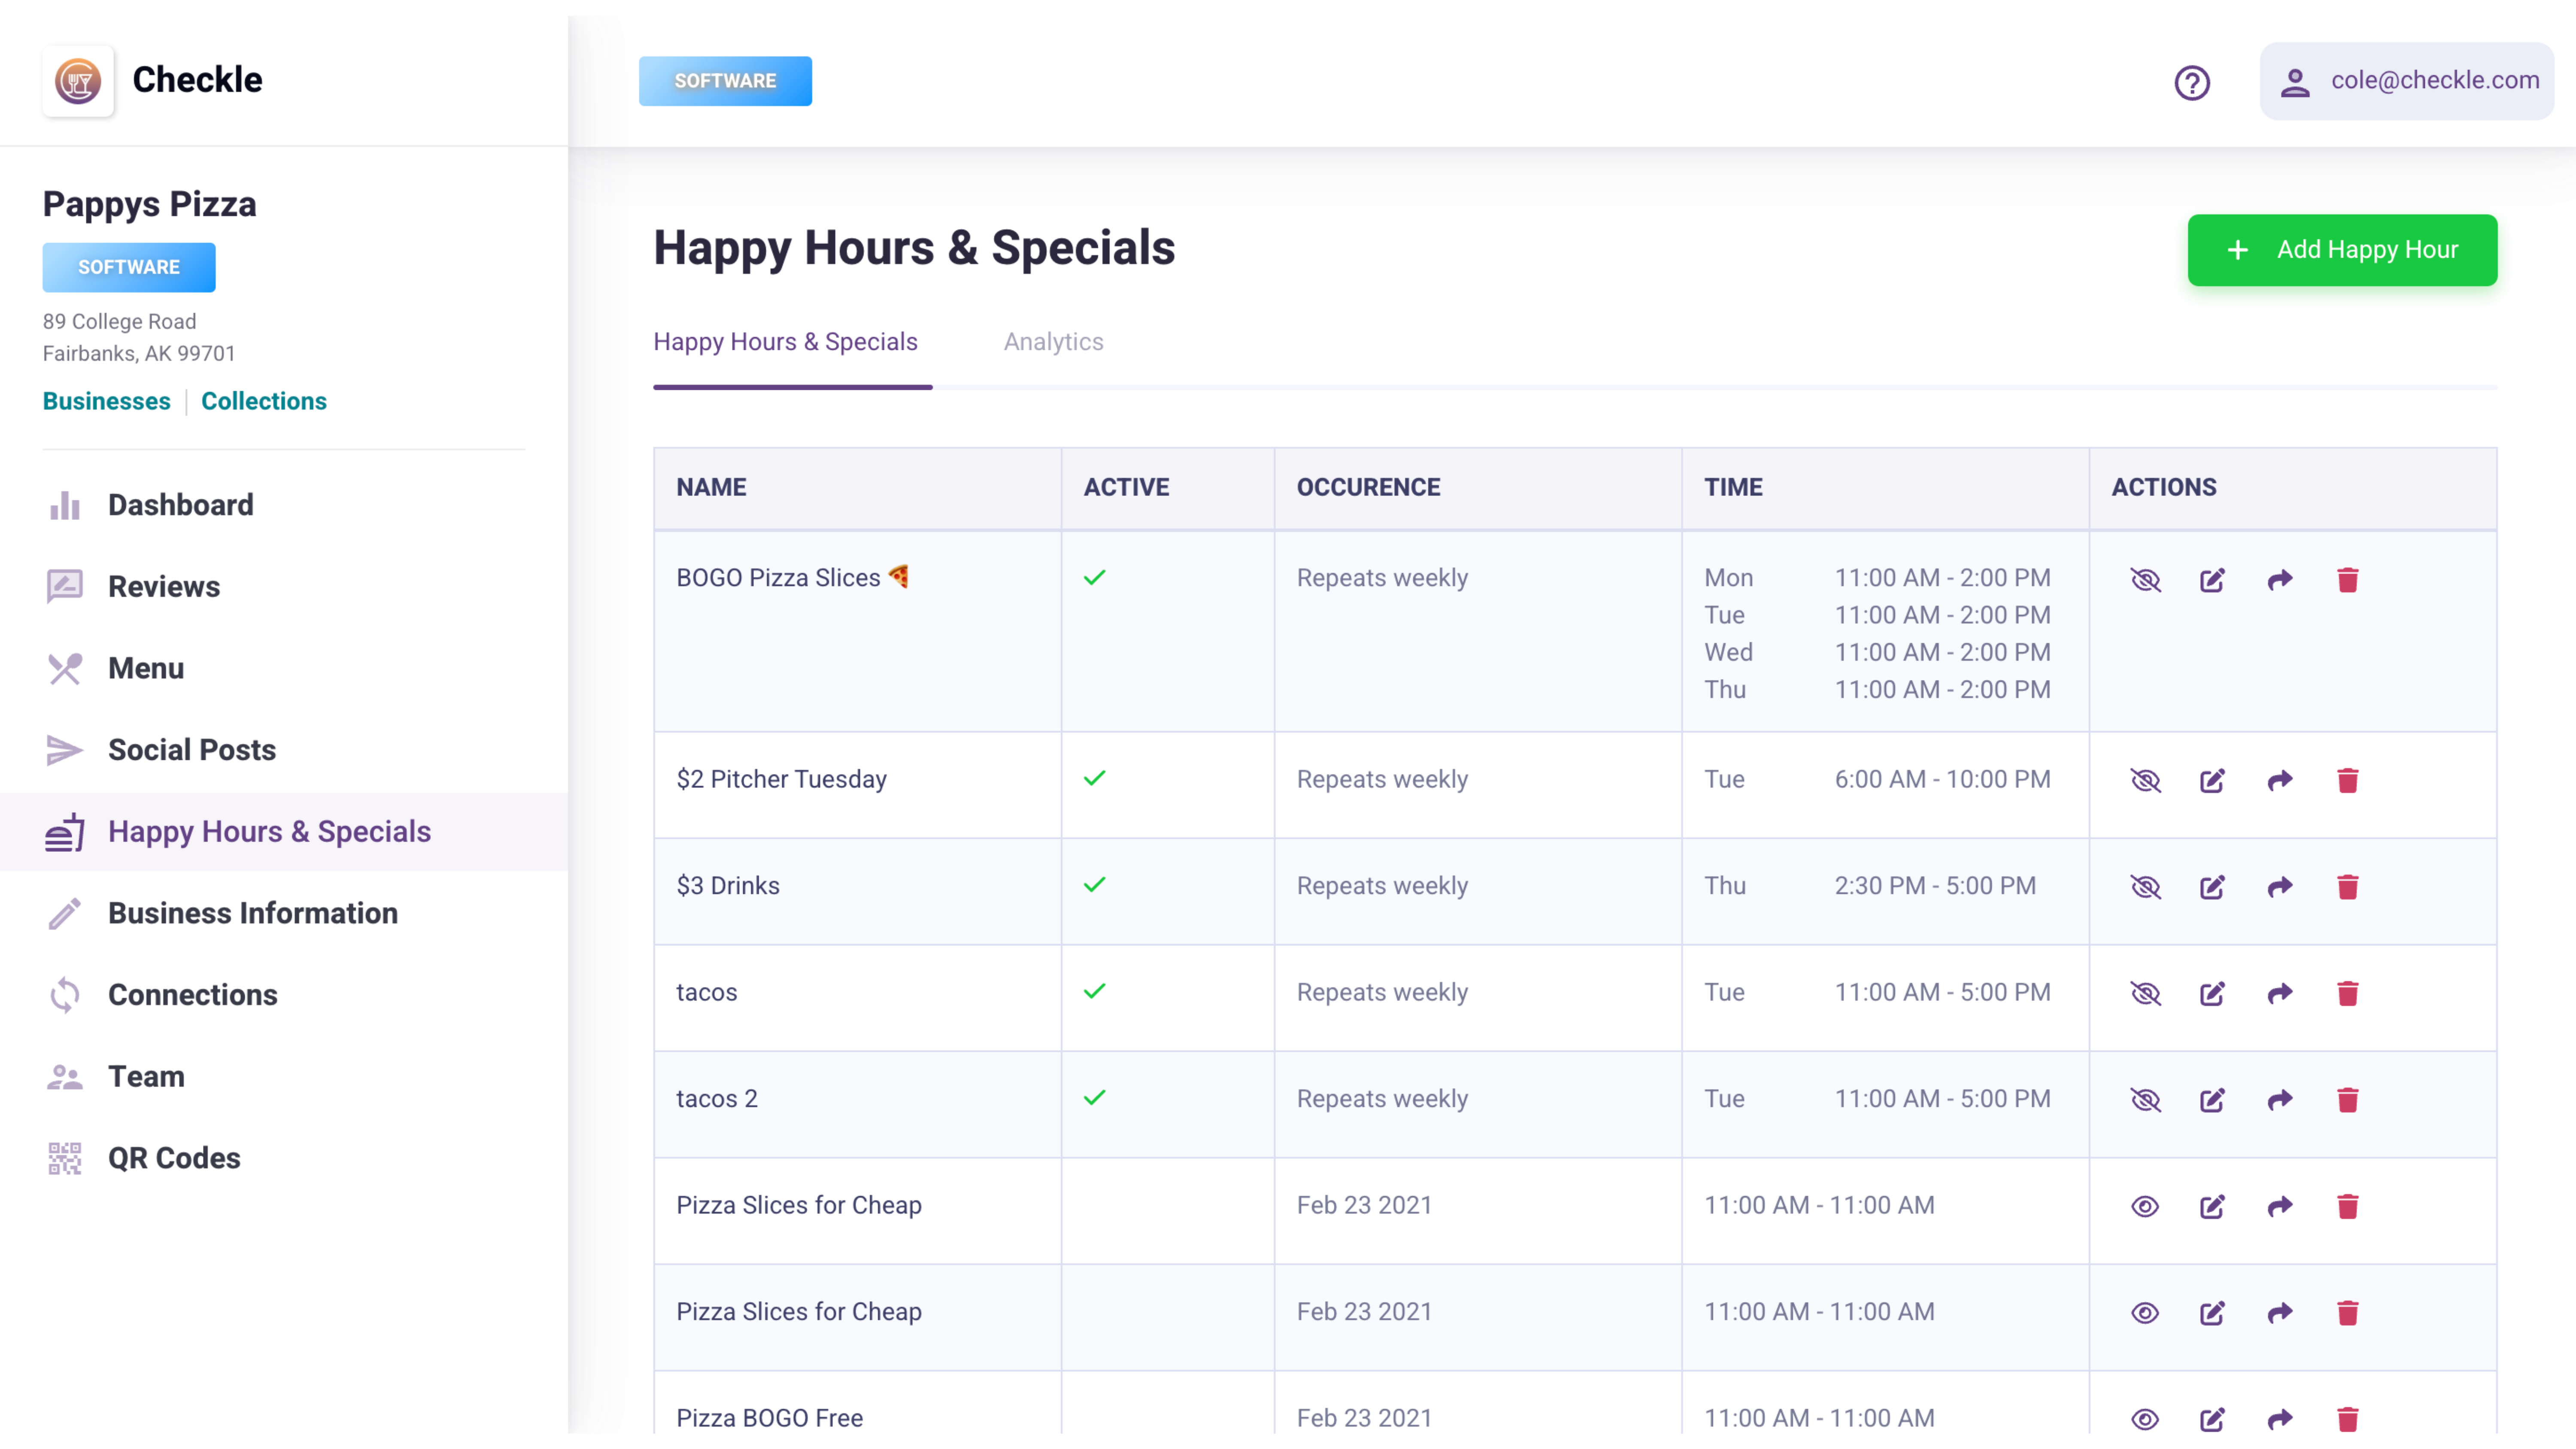The image size is (2576, 1449).
Task: Click the Checkle logo icon
Action: tap(78, 81)
